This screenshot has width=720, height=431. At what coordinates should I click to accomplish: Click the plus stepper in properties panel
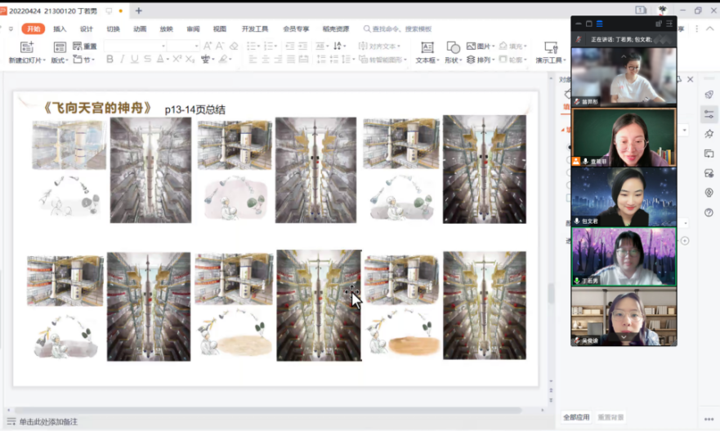pyautogui.click(x=685, y=241)
